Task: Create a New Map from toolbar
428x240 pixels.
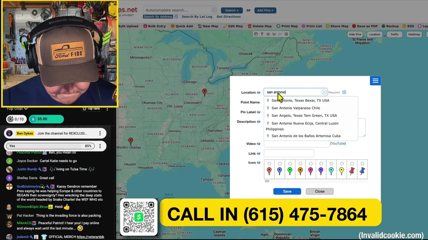Action: click(208, 26)
